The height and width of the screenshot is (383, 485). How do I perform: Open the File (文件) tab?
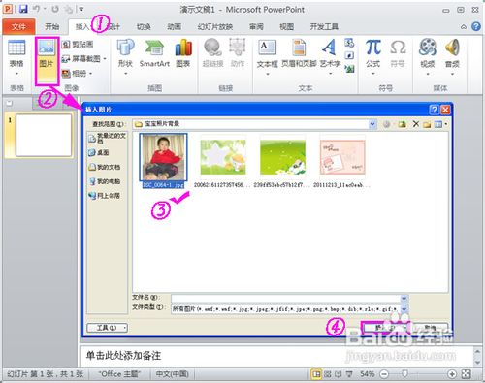pyautogui.click(x=18, y=27)
